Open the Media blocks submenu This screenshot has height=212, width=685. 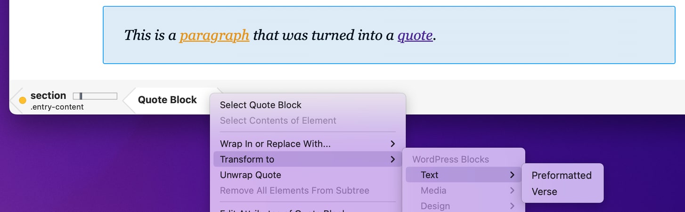coord(464,190)
